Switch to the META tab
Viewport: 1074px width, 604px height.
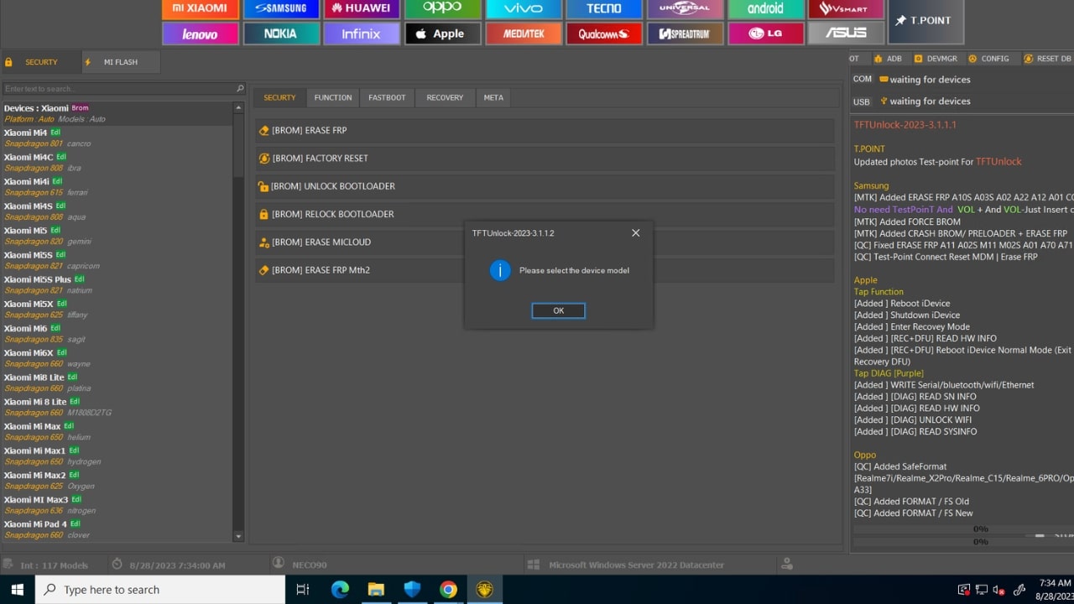tap(493, 97)
